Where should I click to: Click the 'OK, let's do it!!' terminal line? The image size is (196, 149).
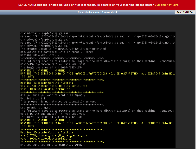33,98
